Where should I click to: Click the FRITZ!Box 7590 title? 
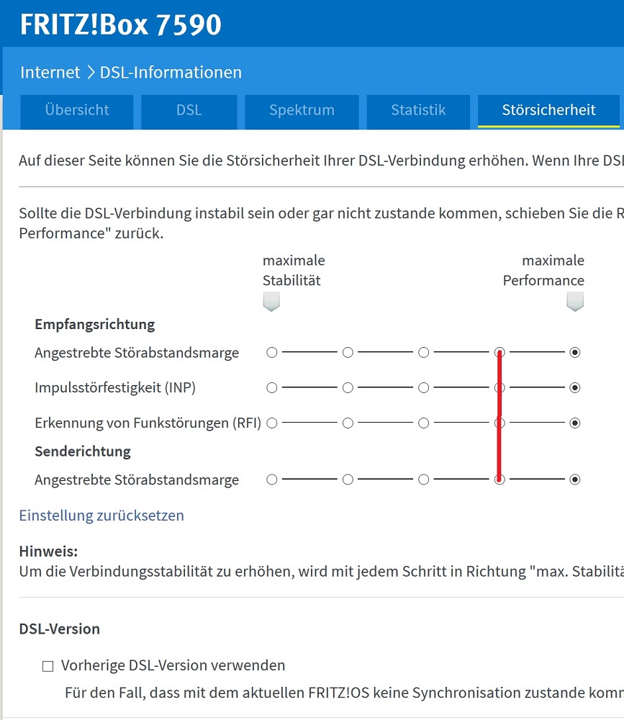coord(121,24)
